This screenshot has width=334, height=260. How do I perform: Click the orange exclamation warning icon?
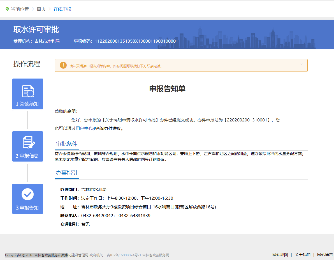coord(63,65)
